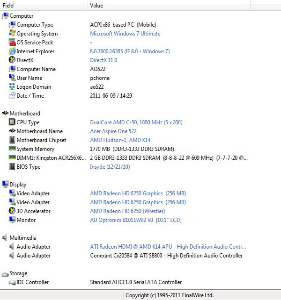The height and width of the screenshot is (300, 281).
Task: Open the ATI Radeon HDMI audio link
Action: point(168,247)
